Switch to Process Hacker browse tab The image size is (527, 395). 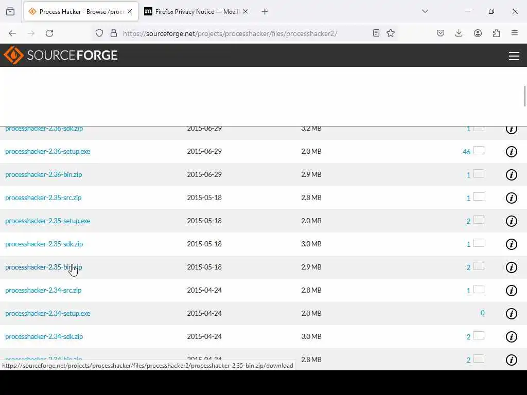[81, 11]
